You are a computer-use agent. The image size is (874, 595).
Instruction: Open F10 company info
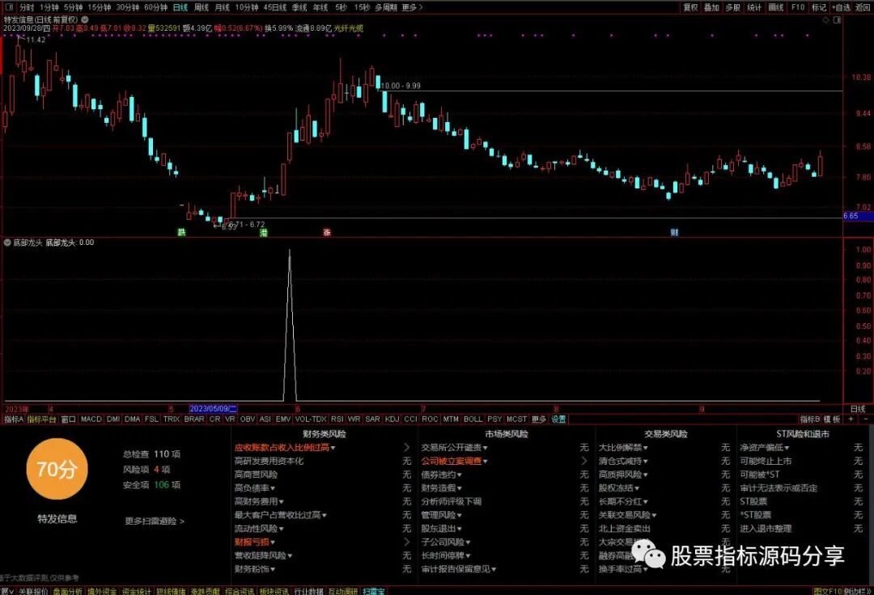coord(798,7)
